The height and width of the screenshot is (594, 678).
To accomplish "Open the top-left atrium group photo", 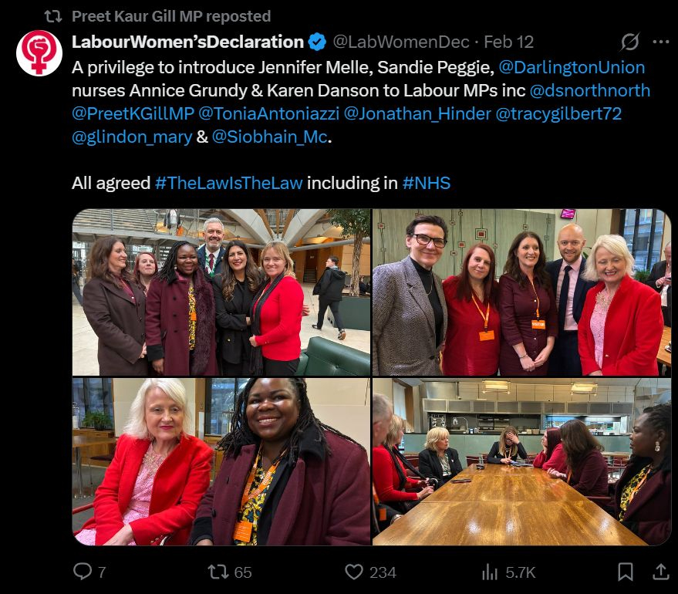I will (221, 292).
